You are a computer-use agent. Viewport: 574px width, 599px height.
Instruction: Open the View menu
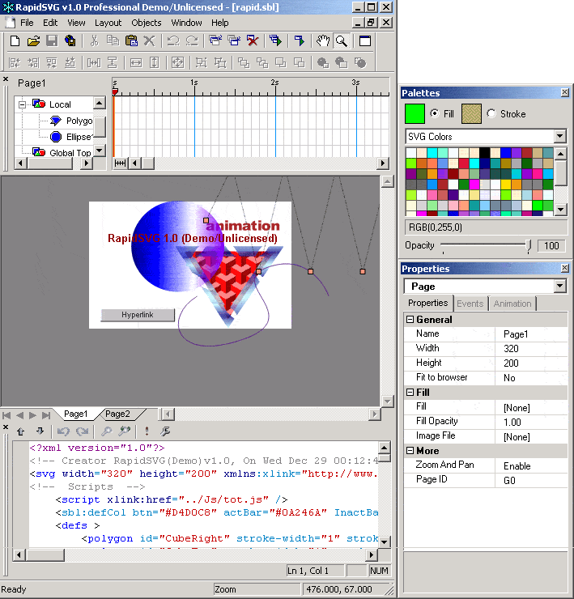[76, 23]
